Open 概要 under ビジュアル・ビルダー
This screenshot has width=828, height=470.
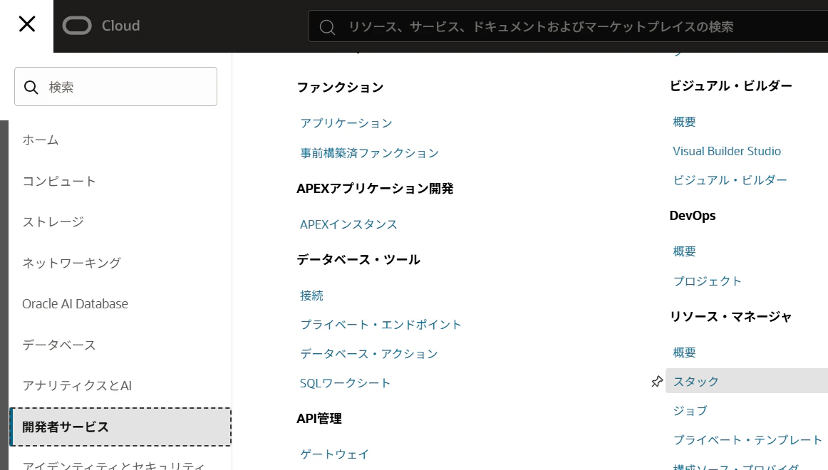tap(684, 122)
